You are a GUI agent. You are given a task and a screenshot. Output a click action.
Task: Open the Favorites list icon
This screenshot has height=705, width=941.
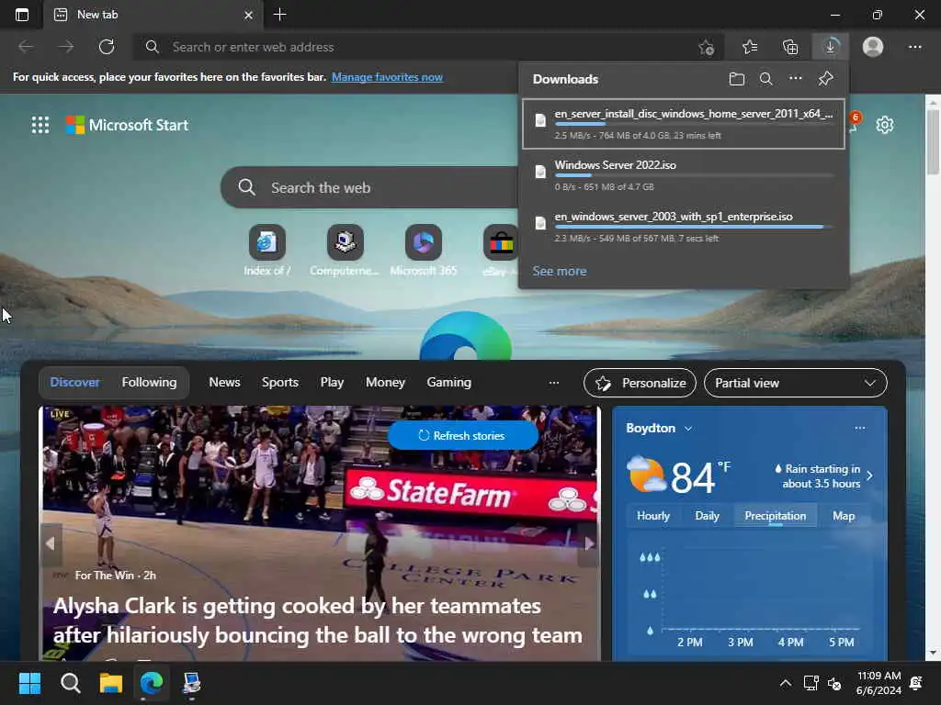pyautogui.click(x=750, y=47)
